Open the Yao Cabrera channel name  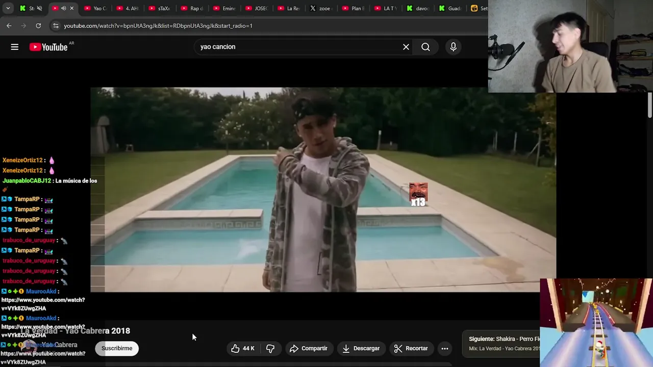[x=59, y=345]
